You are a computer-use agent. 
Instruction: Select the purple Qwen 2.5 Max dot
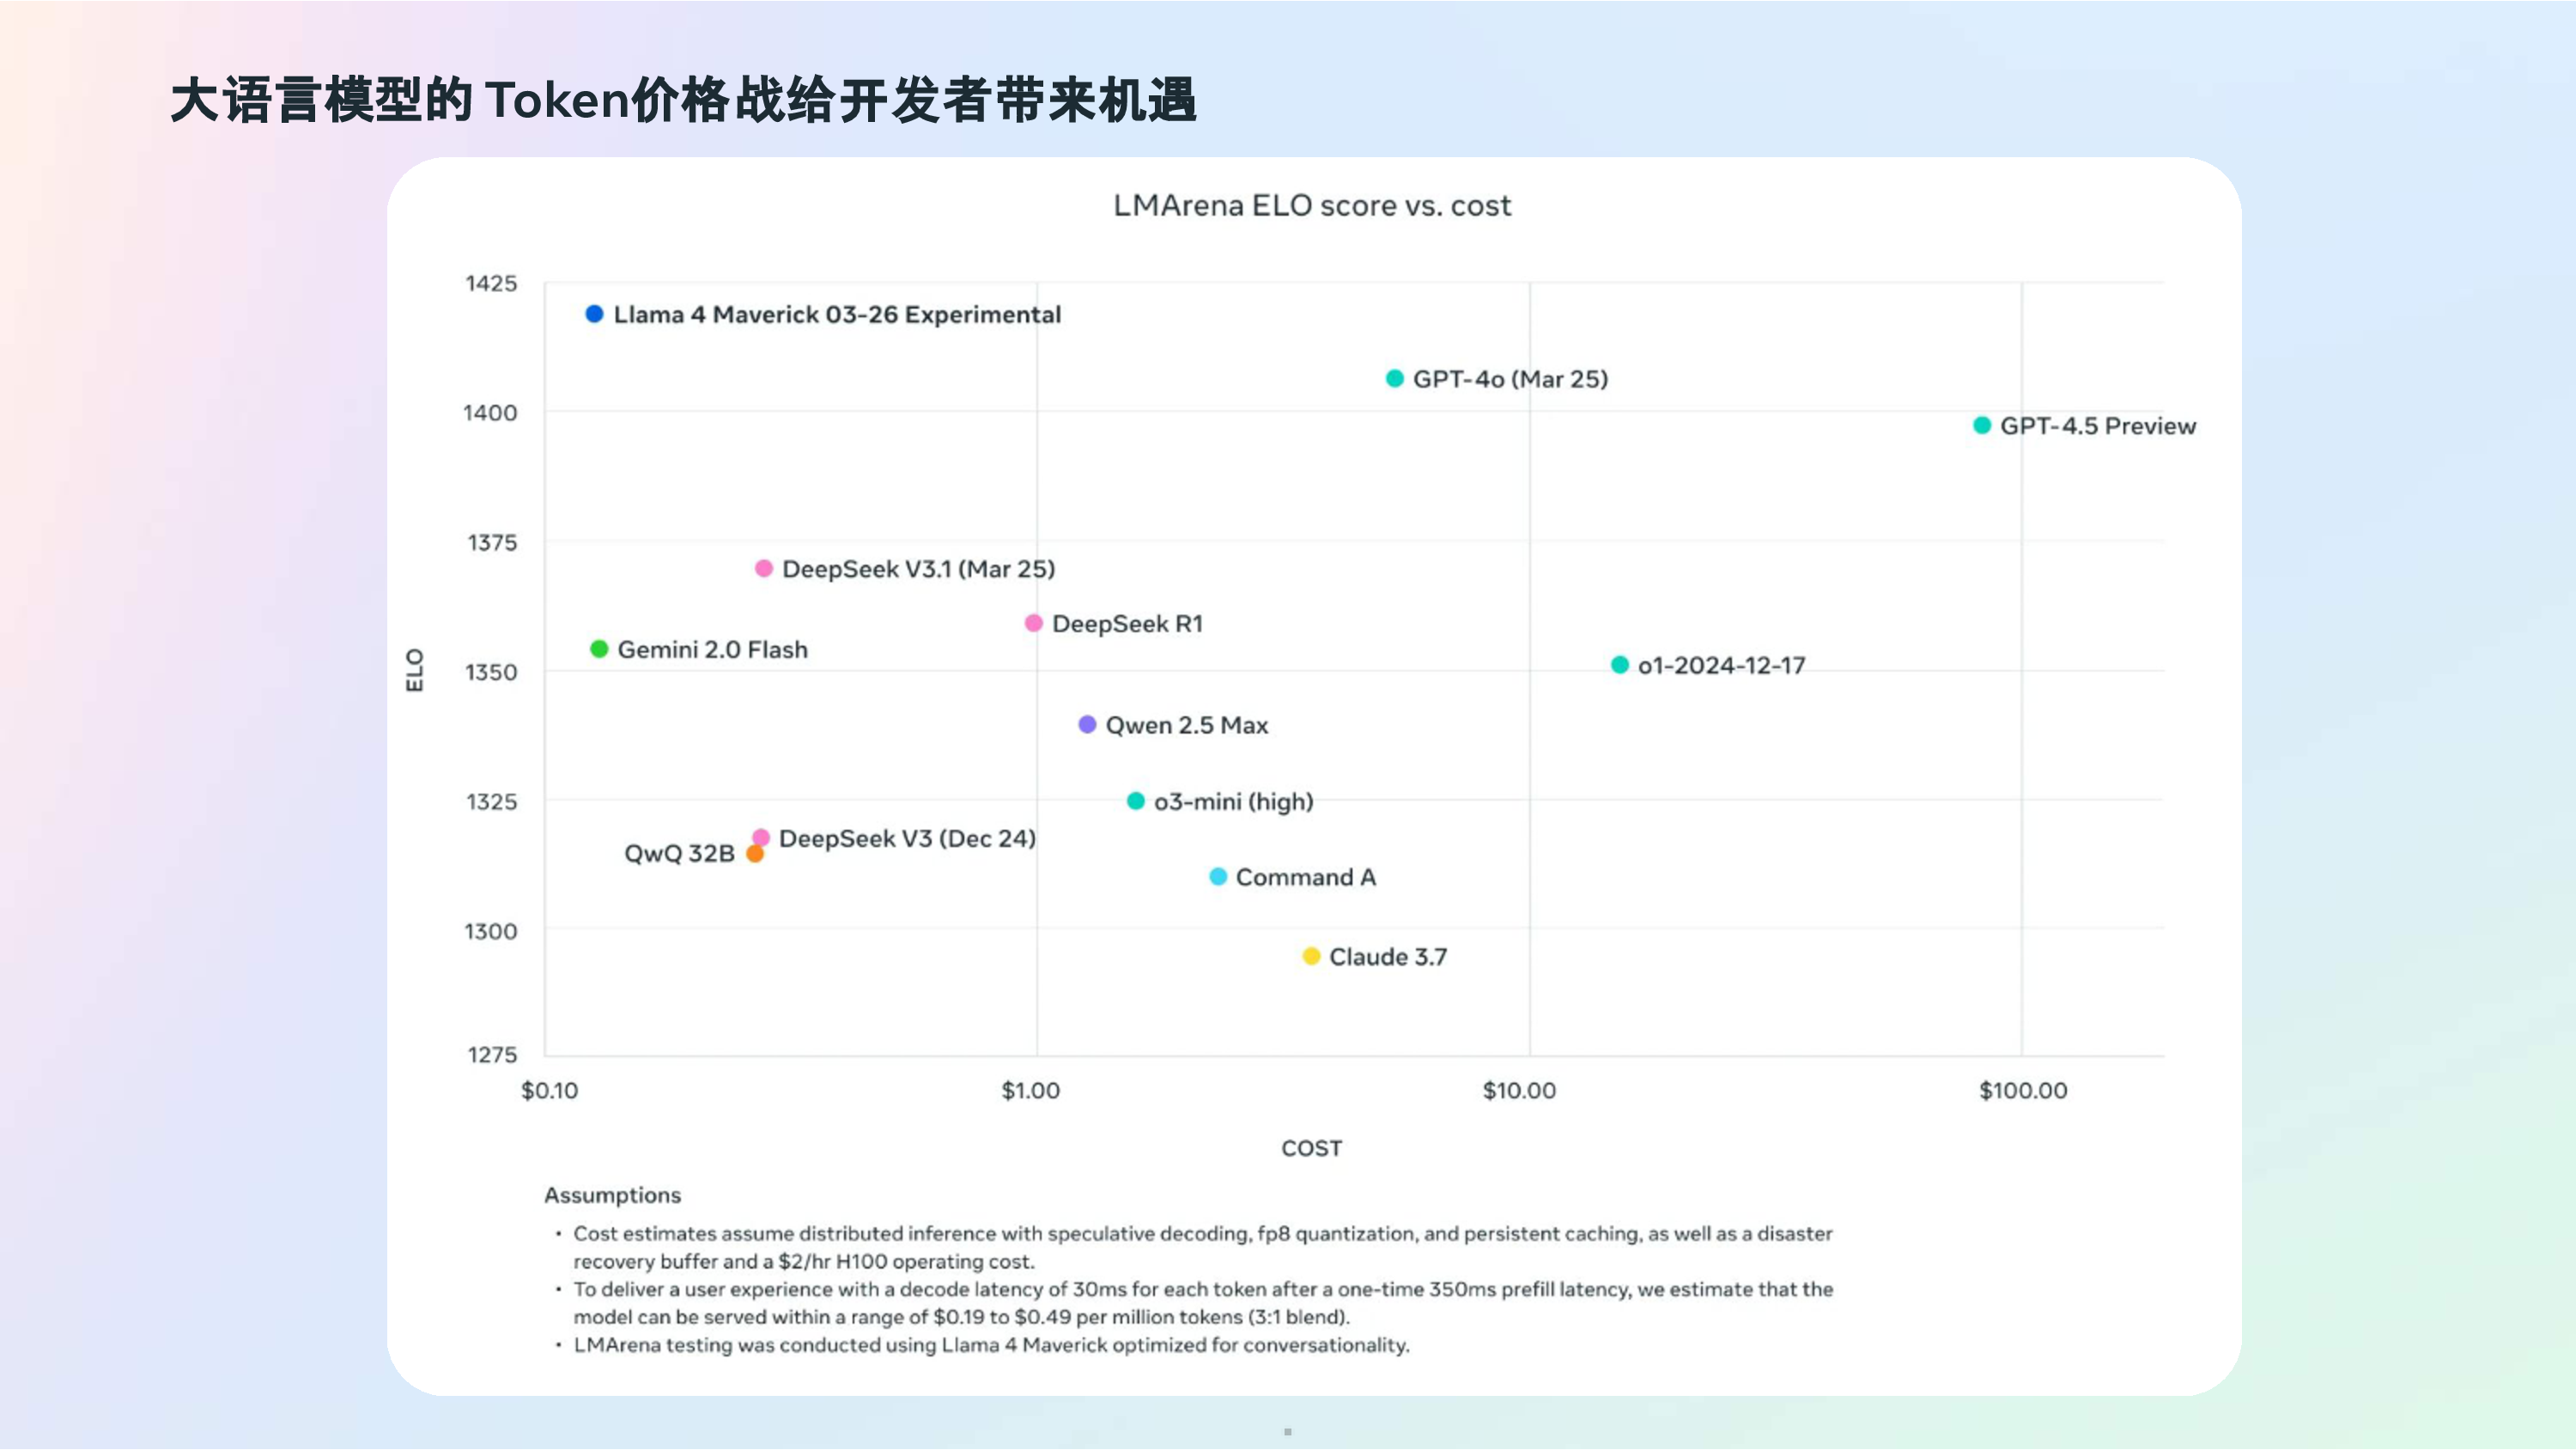coord(1087,724)
